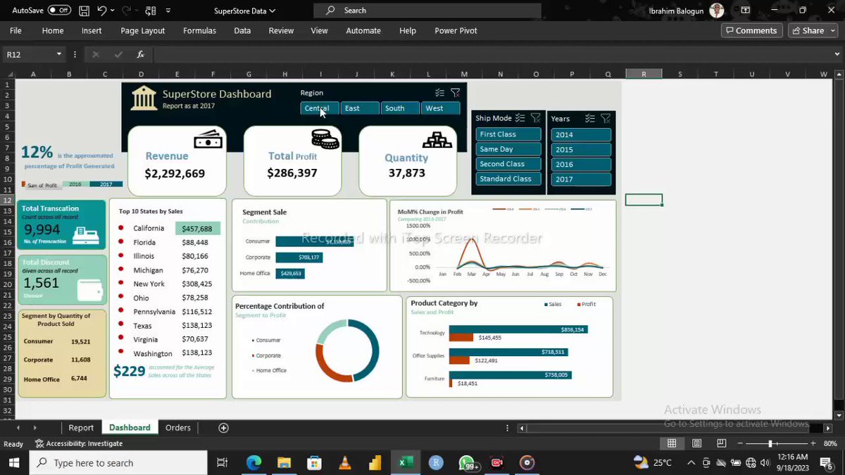
Task: Click Accessibility: Investigate in status bar
Action: [79, 444]
